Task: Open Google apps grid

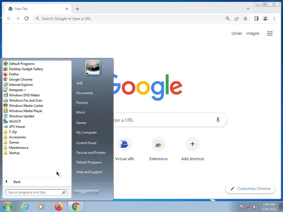Action: 270,33
